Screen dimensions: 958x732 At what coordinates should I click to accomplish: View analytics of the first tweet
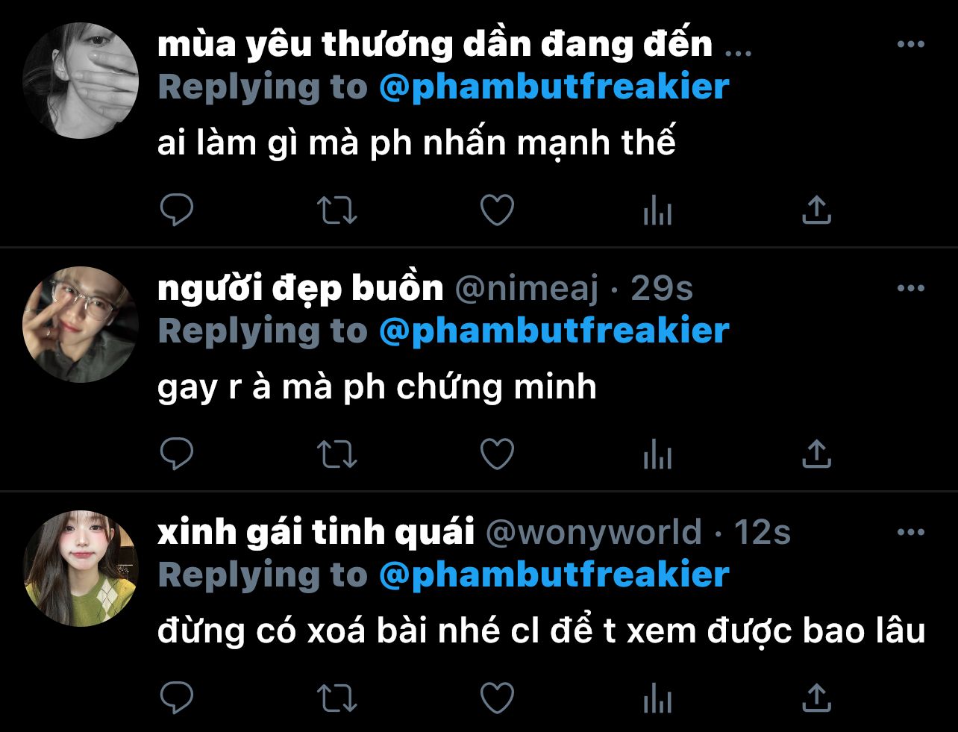point(657,211)
